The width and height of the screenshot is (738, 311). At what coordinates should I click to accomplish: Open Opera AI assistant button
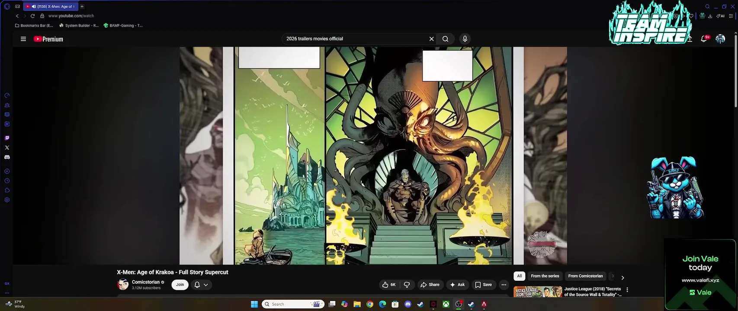coord(721,16)
